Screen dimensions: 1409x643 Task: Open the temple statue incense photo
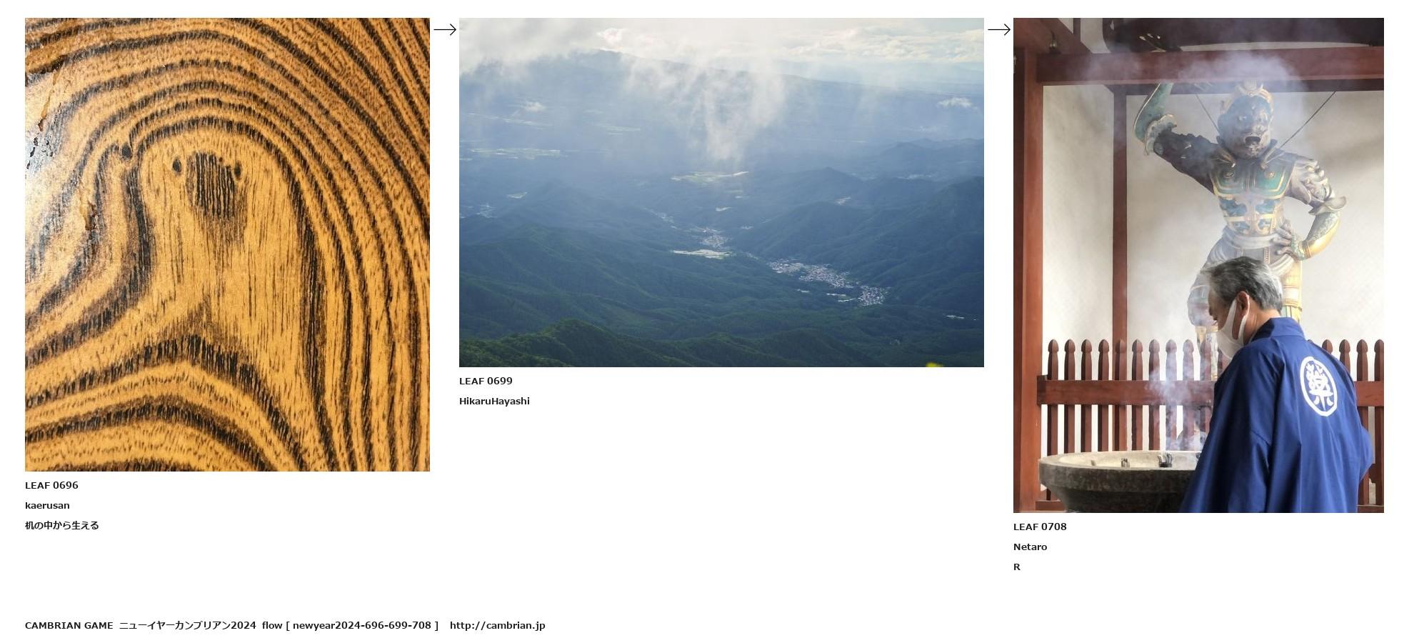coord(1198,265)
